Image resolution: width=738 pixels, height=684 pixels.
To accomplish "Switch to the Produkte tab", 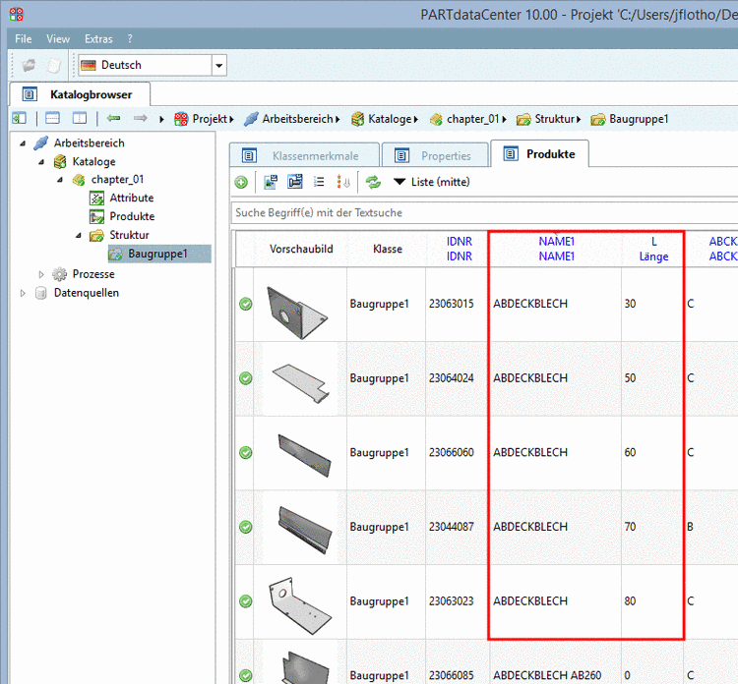I will [x=539, y=153].
